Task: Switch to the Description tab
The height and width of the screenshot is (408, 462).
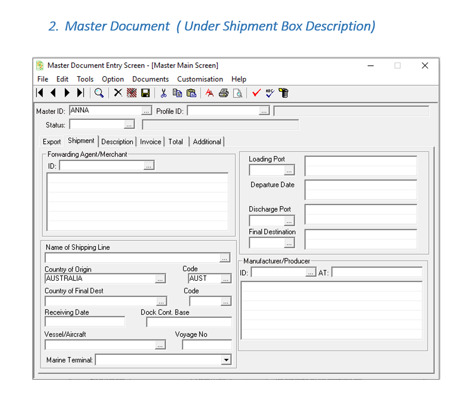Action: pyautogui.click(x=117, y=142)
